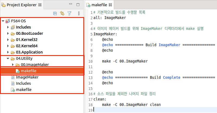Select the 00.BootLoader tree item
The image size is (217, 113).
(30, 33)
